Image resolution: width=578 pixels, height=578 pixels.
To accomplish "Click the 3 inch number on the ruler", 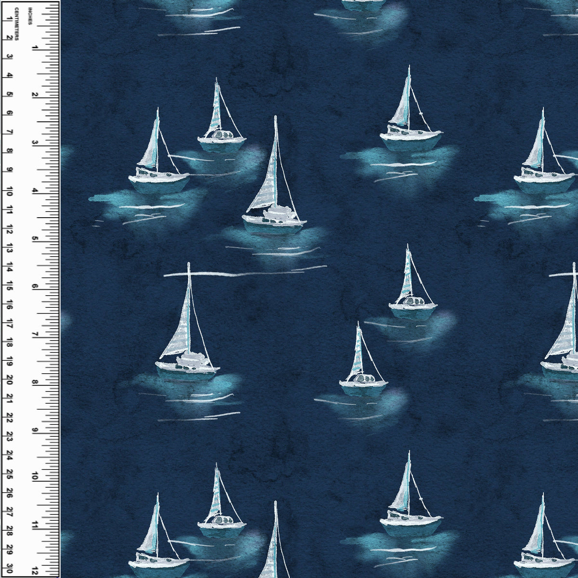I will [x=35, y=143].
